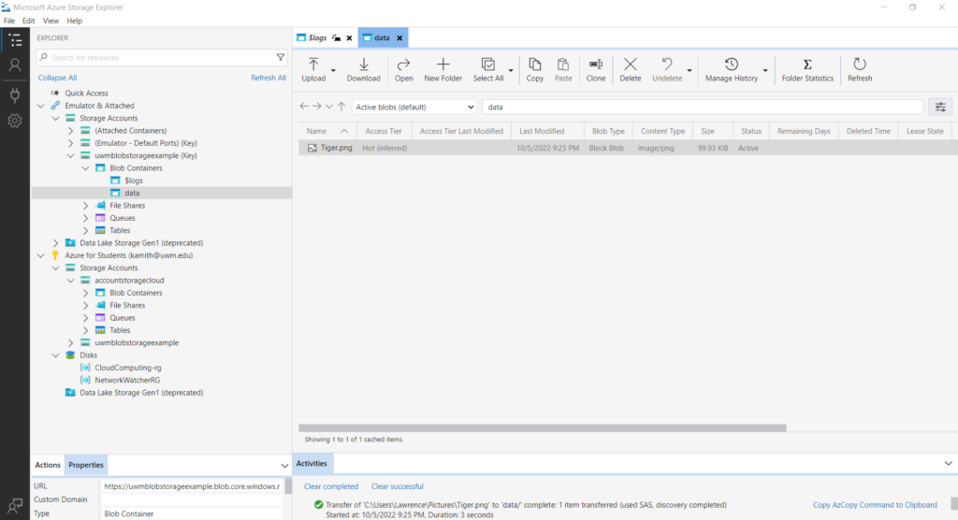Viewport: 958px width, 520px height.
Task: Click the Open toolbar button
Action: pyautogui.click(x=403, y=69)
